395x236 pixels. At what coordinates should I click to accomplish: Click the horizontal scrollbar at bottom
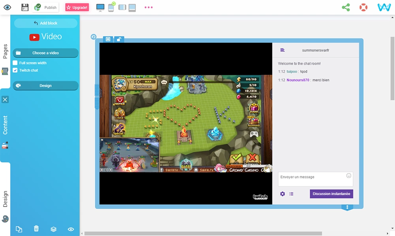click(203, 234)
